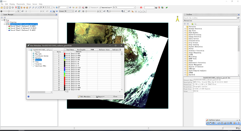Click the Edit Metadata button
241x131 pixels.
click(x=85, y=97)
